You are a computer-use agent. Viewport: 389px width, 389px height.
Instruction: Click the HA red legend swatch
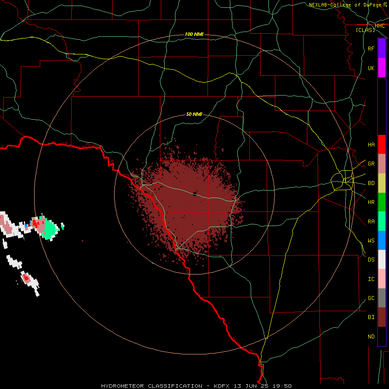coord(382,144)
